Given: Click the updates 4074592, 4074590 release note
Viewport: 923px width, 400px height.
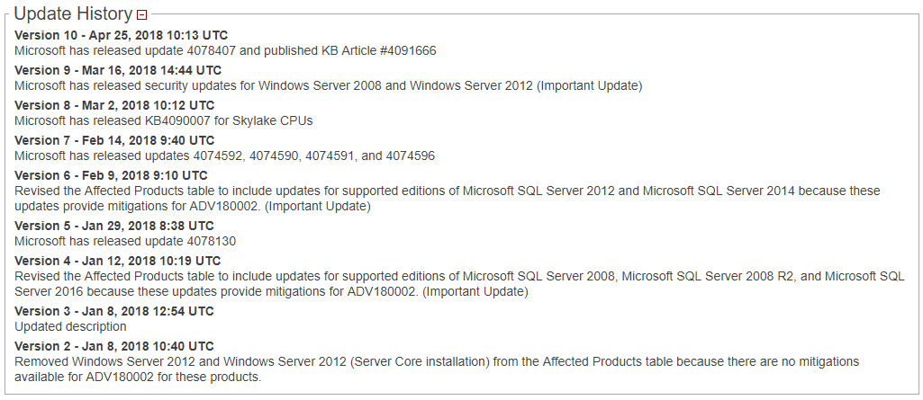Looking at the screenshot, I should 225,156.
